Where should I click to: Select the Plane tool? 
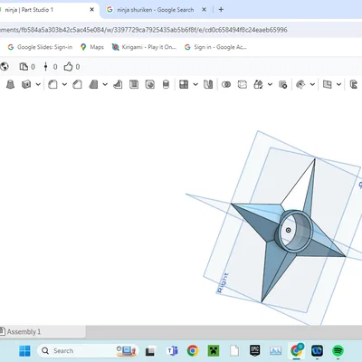click(x=328, y=84)
